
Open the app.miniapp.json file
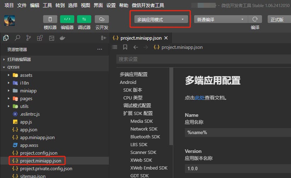(x=54, y=138)
